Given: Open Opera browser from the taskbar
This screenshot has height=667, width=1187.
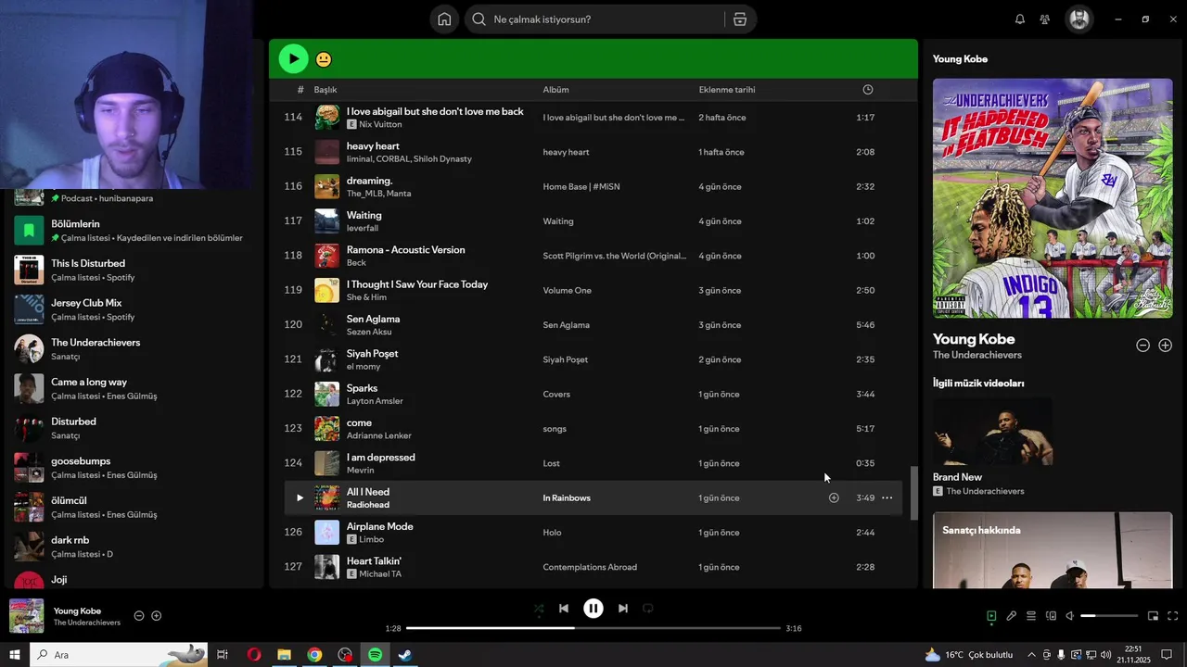Looking at the screenshot, I should point(254,655).
